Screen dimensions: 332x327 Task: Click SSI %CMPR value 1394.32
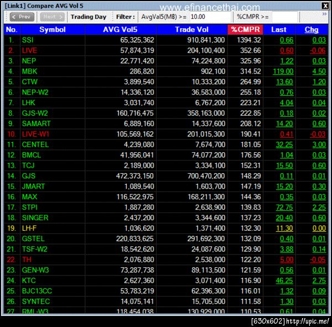click(249, 40)
